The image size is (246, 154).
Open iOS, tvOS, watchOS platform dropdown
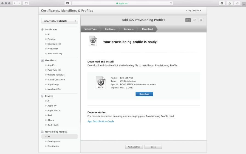coord(60,21)
